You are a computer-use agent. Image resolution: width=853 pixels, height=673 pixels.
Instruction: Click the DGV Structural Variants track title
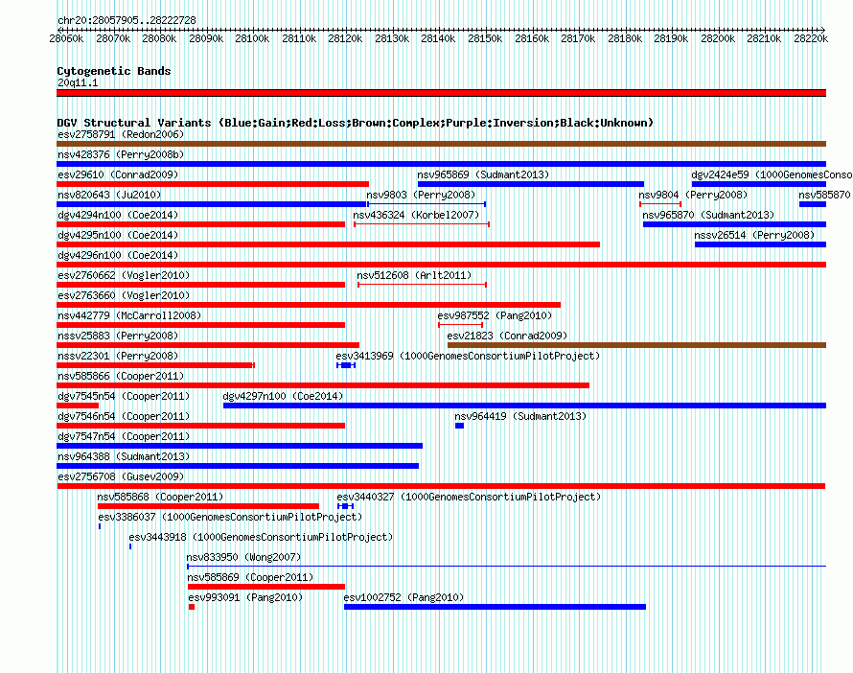[356, 123]
